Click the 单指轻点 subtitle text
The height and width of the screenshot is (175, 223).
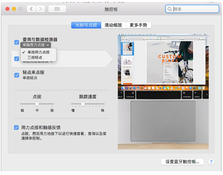coord(30,78)
